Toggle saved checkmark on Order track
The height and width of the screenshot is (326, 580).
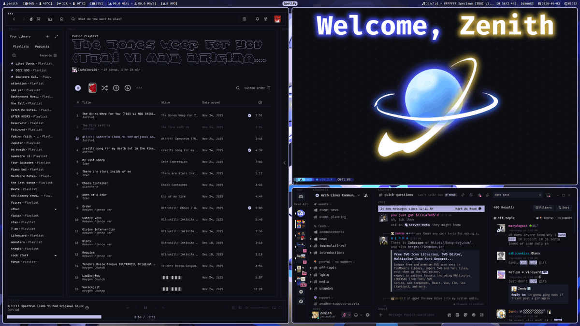[x=249, y=208]
